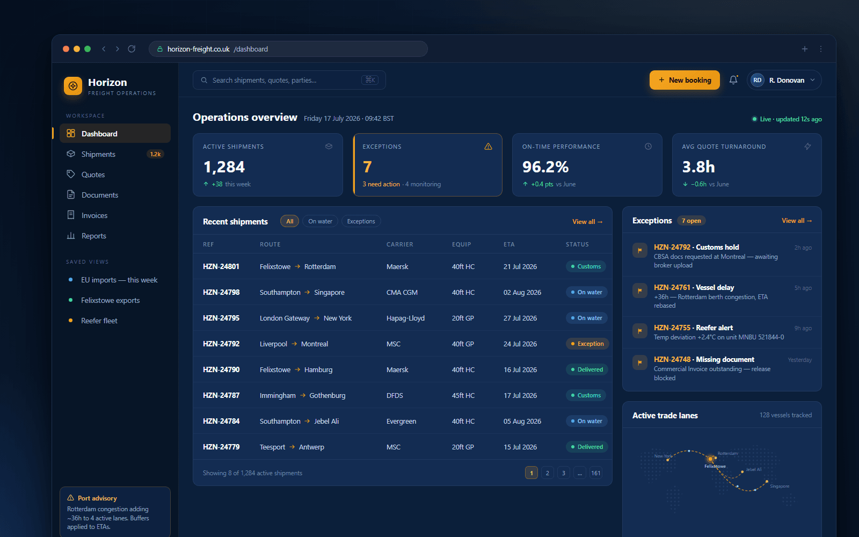Screen dimensions: 859x537
Task: Click the Active Shipments box icon
Action: click(x=329, y=146)
